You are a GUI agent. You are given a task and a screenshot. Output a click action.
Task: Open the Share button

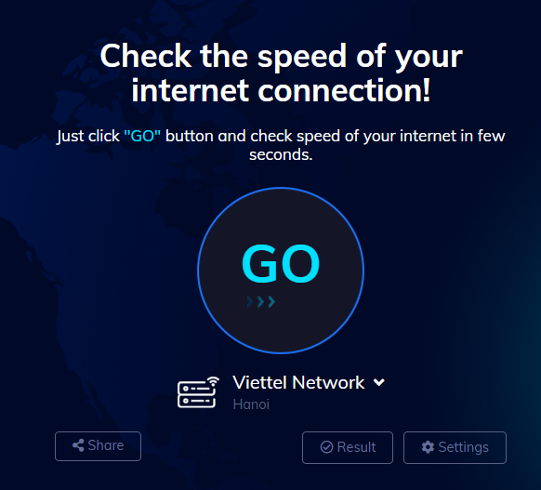click(98, 446)
